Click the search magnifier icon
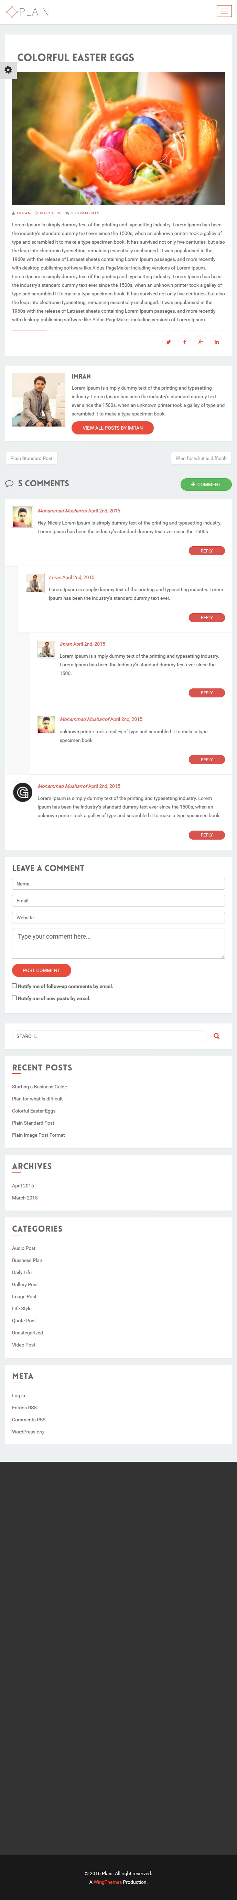The width and height of the screenshot is (237, 1900). 216,1036
